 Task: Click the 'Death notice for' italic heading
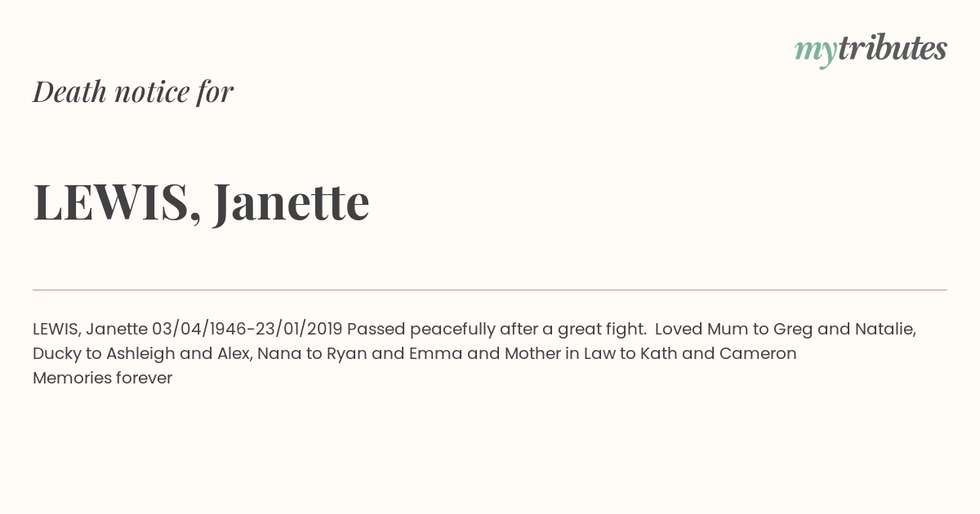click(x=133, y=91)
